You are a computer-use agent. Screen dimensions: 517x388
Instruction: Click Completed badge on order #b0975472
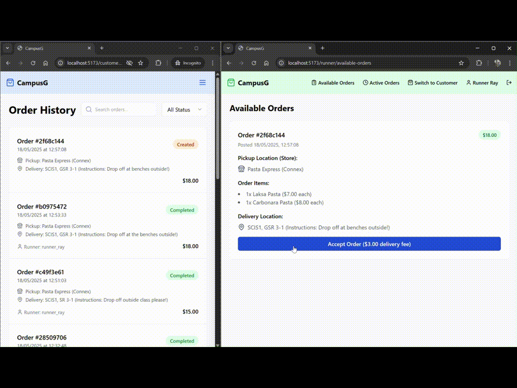(181, 210)
